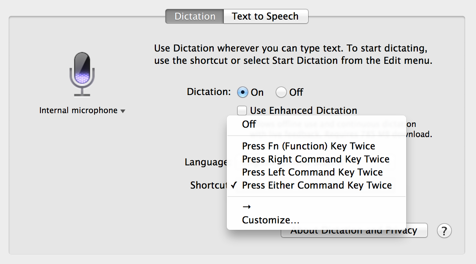Viewport: 476px width, 264px height.
Task: Select the Dictation Off radio button
Action: tap(281, 92)
